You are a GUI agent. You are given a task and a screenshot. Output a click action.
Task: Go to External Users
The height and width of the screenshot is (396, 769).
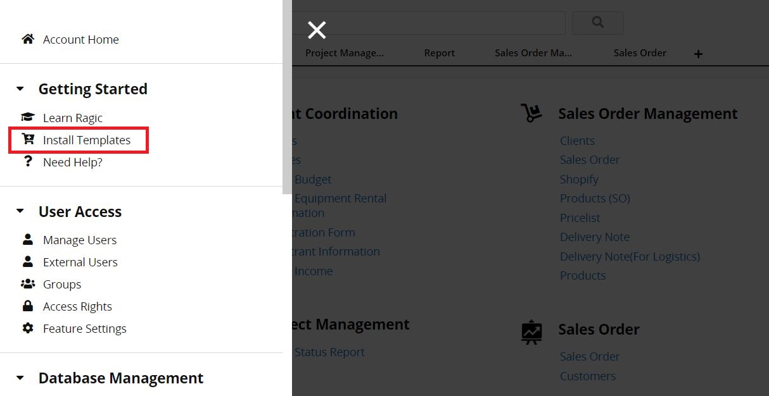(x=70, y=262)
